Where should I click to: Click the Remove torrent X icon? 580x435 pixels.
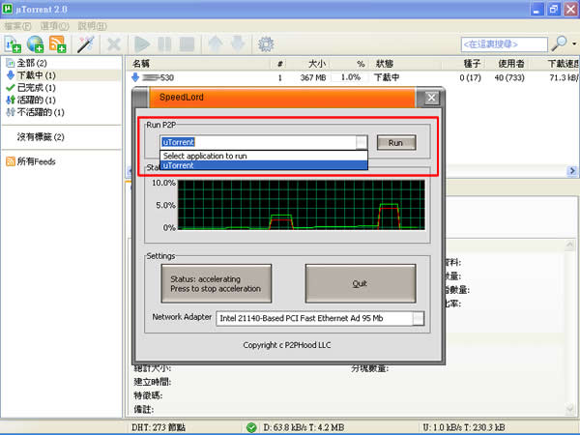pyautogui.click(x=113, y=44)
